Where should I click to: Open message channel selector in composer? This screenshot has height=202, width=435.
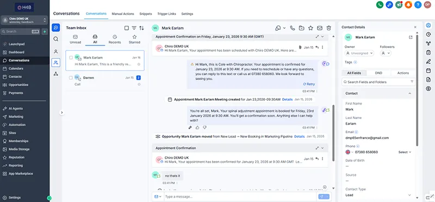point(158,197)
